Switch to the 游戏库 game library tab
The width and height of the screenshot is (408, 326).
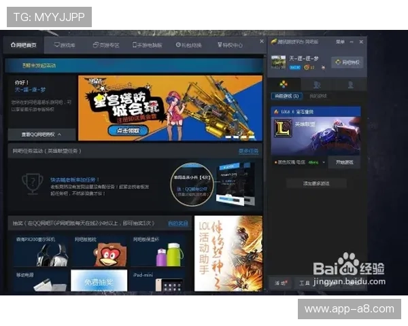click(x=65, y=46)
